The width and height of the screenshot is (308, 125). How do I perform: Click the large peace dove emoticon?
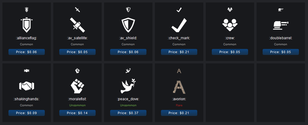[128, 86]
